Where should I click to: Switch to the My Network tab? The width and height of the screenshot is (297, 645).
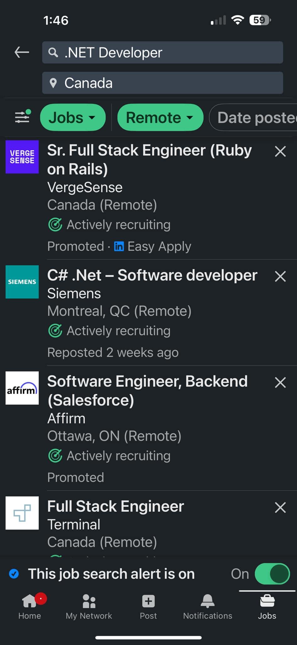[x=89, y=607]
